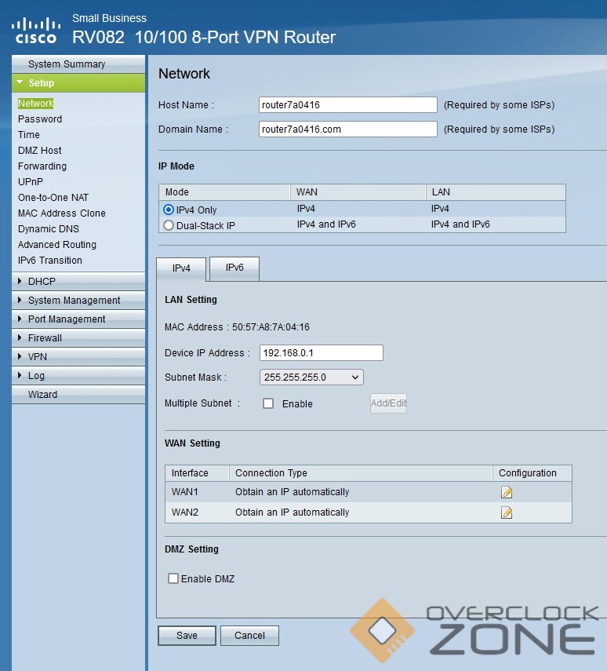Open the Advanced Routing page

click(x=57, y=245)
